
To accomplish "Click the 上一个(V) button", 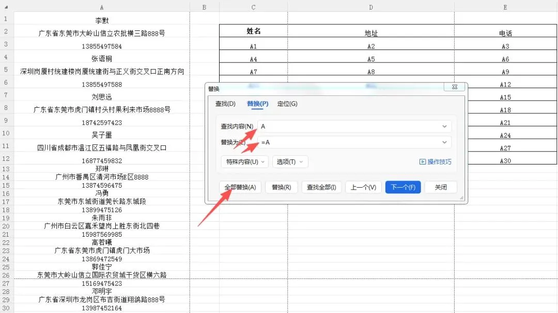I will 363,187.
